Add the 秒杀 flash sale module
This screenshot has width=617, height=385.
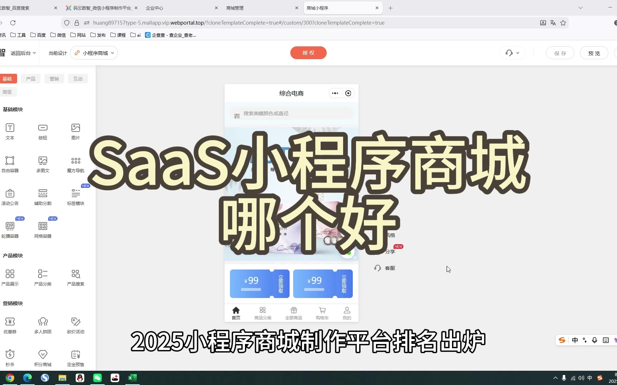10,358
